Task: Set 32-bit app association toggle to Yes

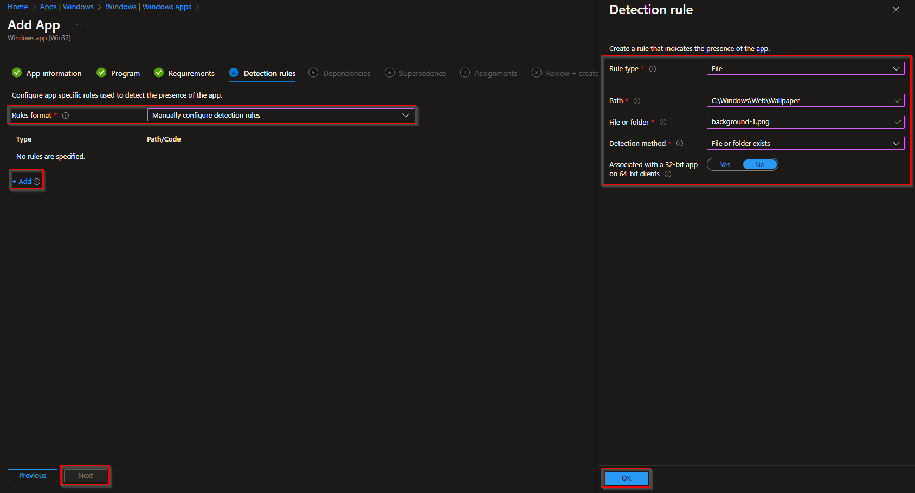Action: 725,164
